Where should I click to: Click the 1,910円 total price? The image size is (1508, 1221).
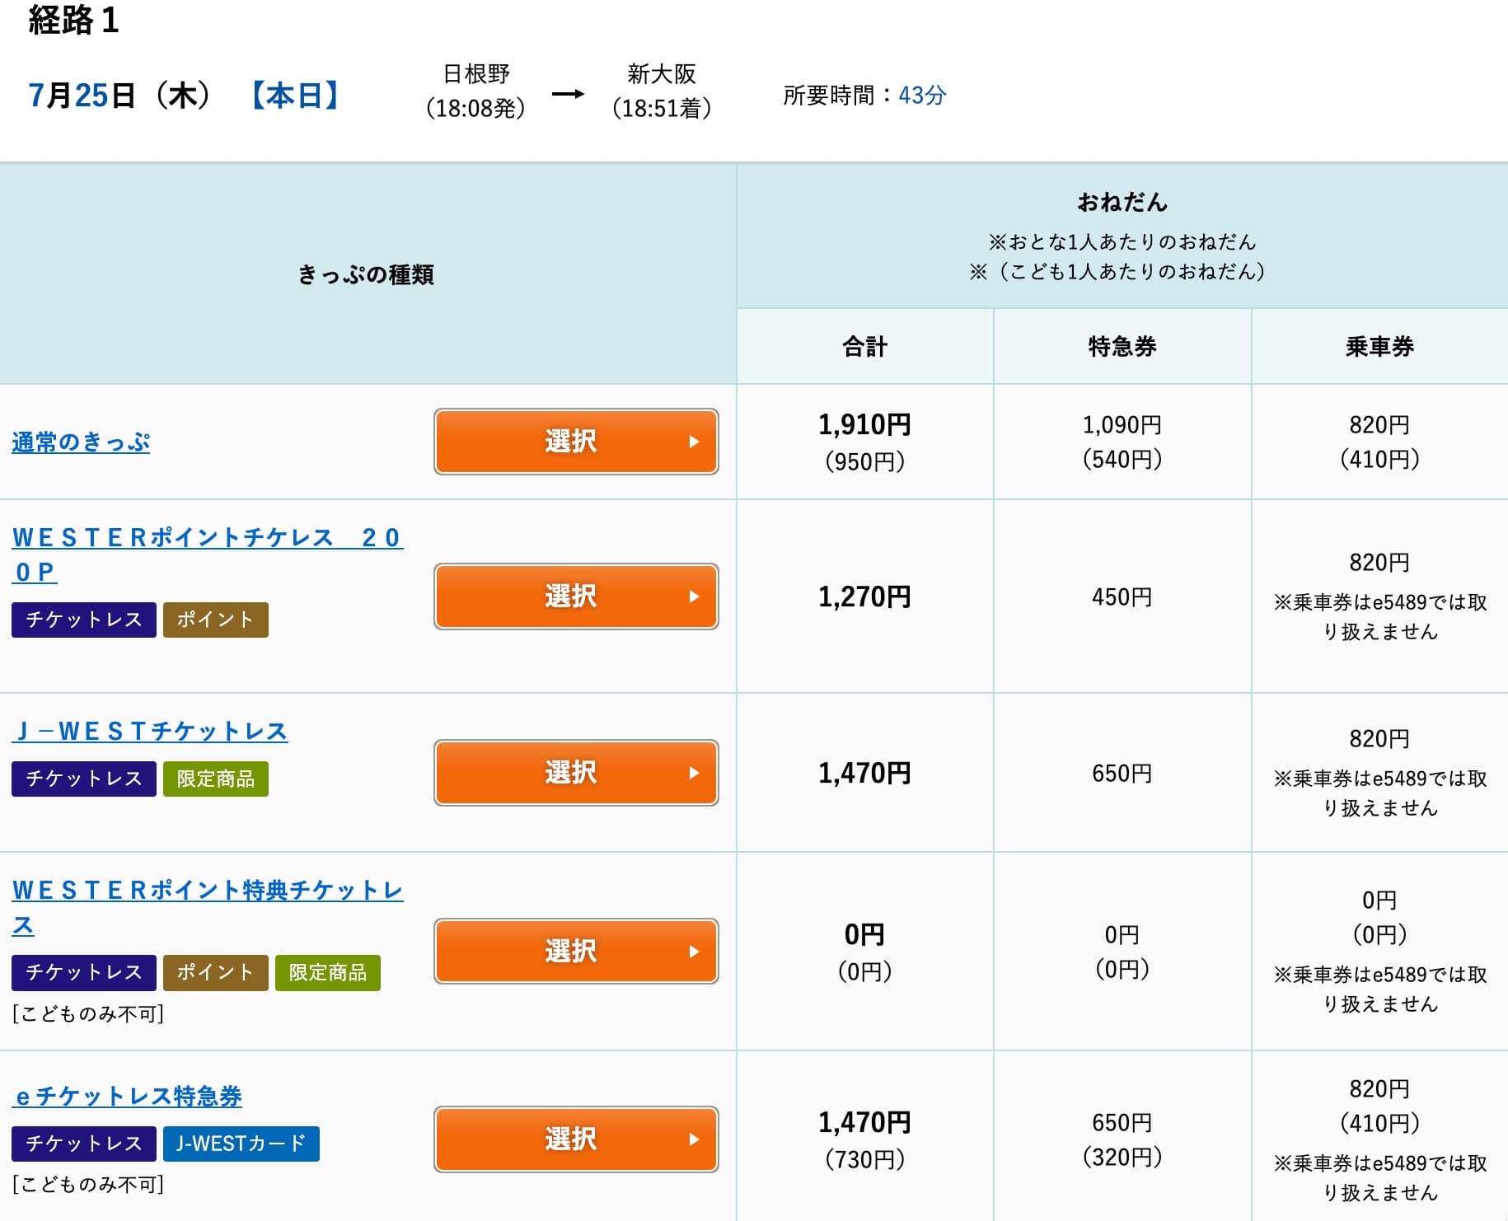pyautogui.click(x=865, y=424)
